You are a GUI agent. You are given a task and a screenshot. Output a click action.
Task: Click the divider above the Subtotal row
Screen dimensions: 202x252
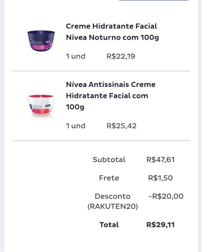pos(101,141)
